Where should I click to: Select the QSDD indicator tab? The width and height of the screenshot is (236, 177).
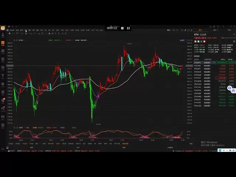coord(58,143)
